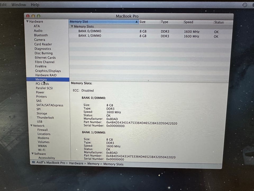Select Disc Burning in the sidebar
The height and width of the screenshot is (191, 254).
[x=44, y=53]
